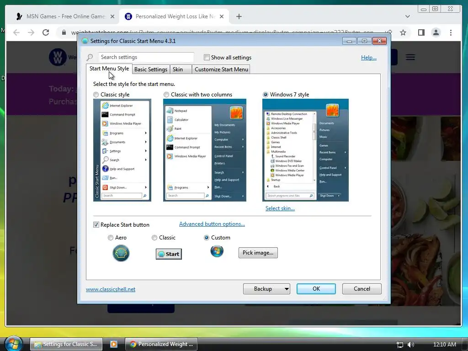Select the Windows 7 style radio

point(266,95)
